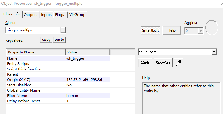Select the Global Entity Name row

pyautogui.click(x=58, y=90)
